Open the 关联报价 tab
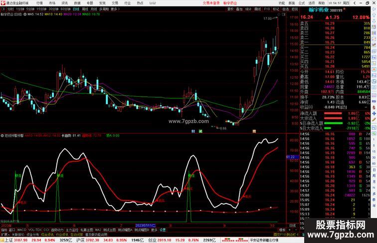Image resolution: width=377 pixels, height=243 pixels. (18, 235)
